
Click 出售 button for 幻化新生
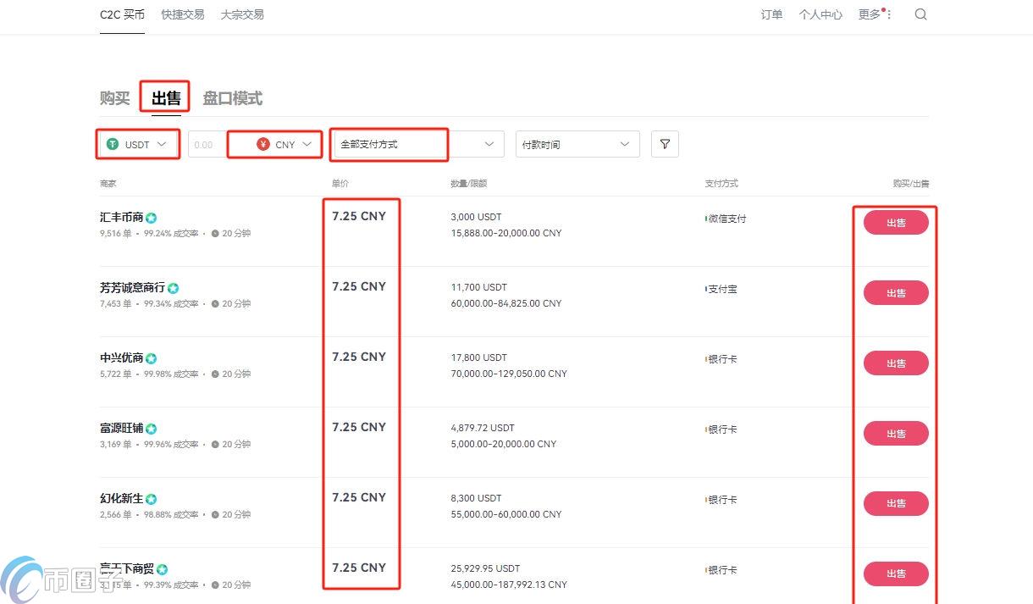[x=896, y=503]
